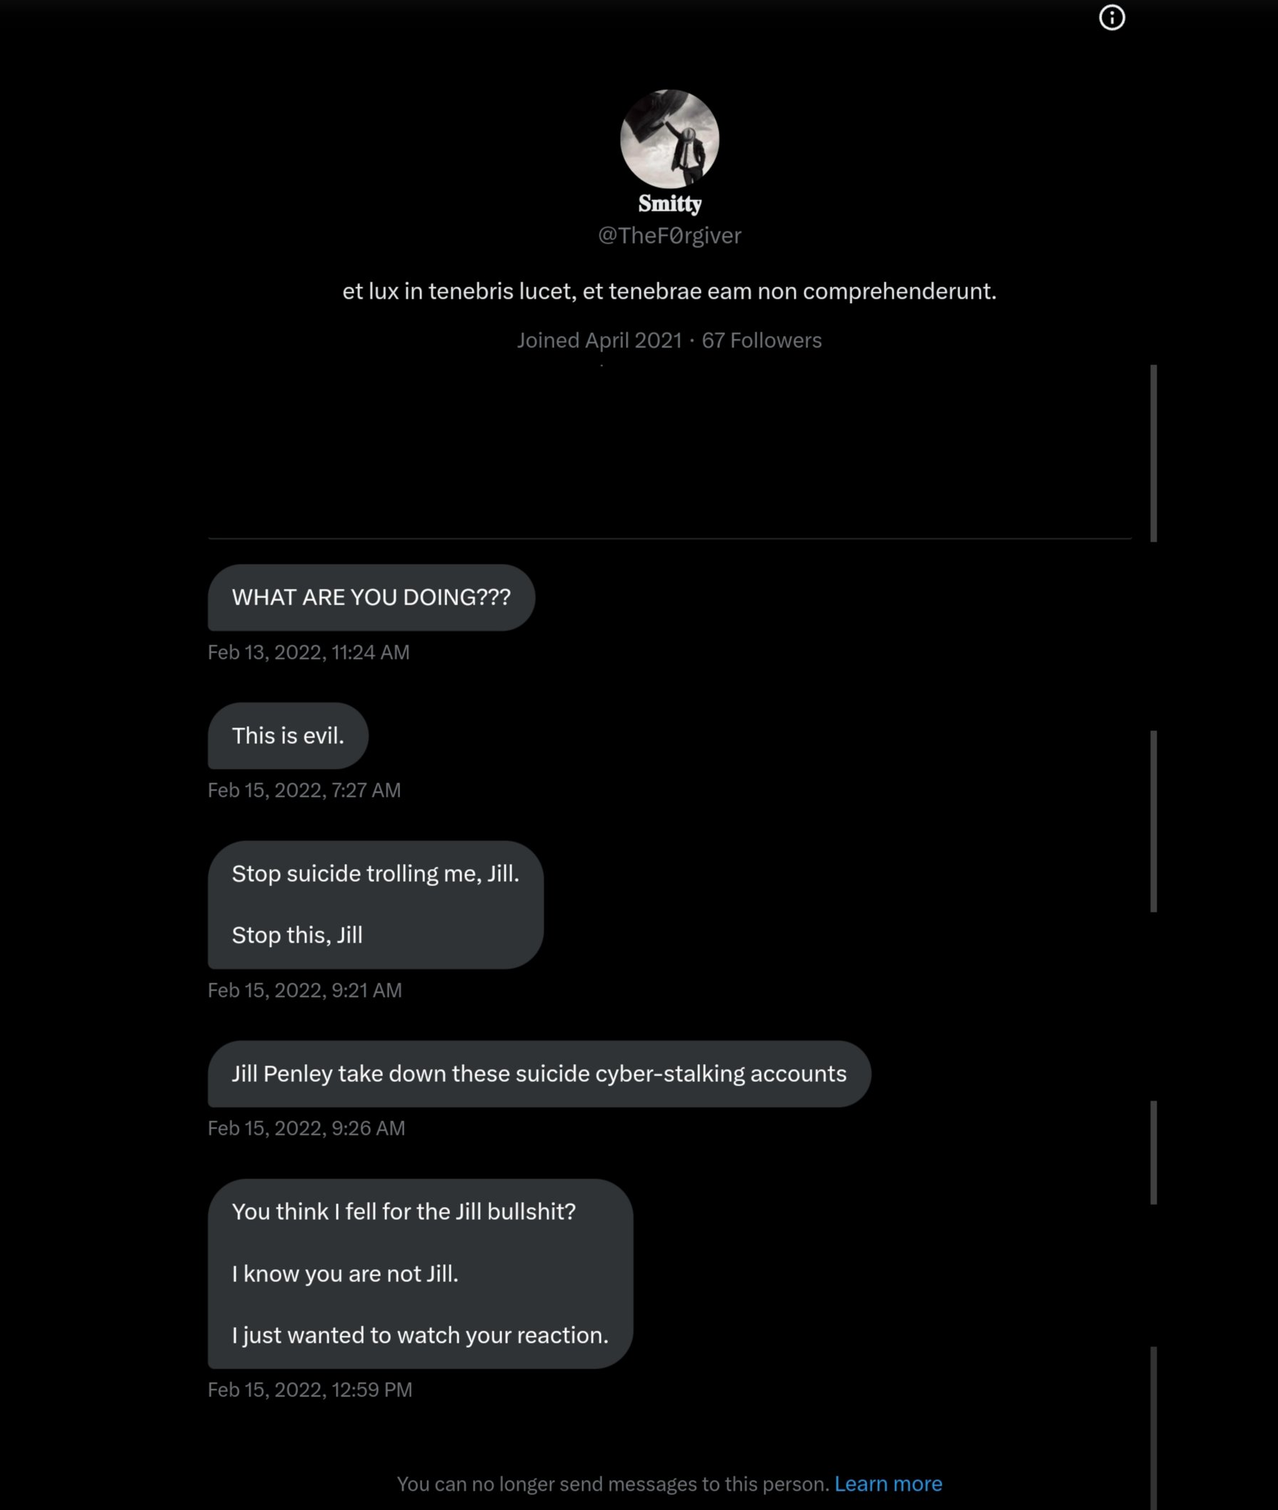Viewport: 1278px width, 1510px height.
Task: Click the 67 Followers count
Action: tap(762, 341)
